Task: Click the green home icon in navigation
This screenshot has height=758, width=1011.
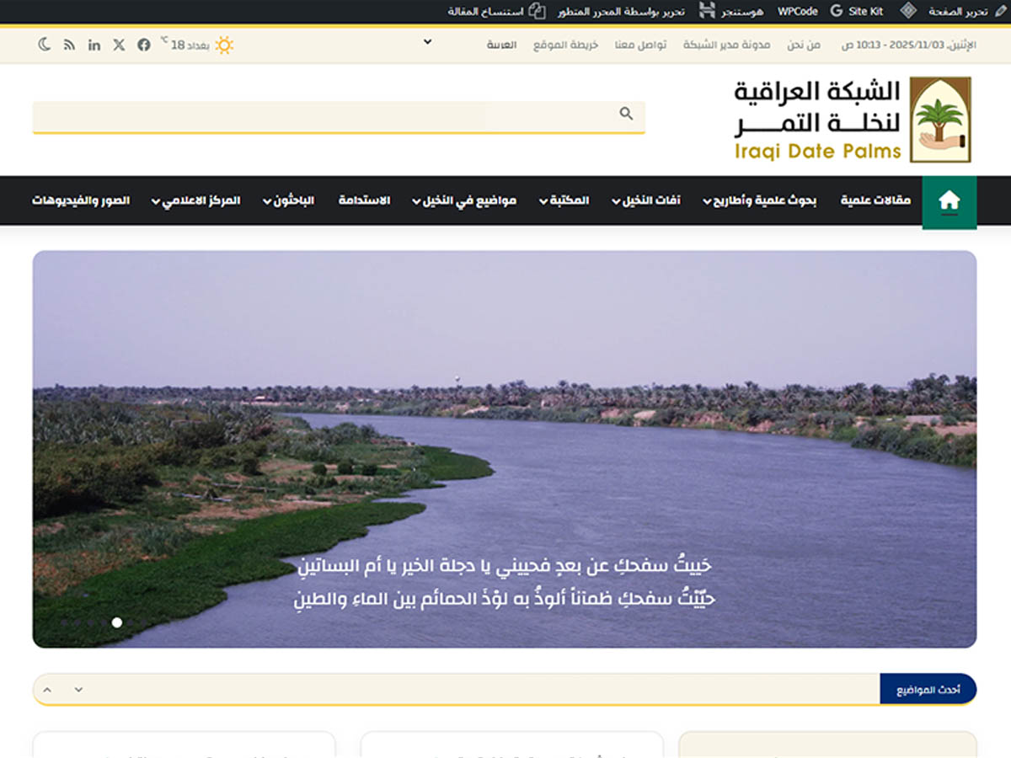Action: pyautogui.click(x=949, y=201)
